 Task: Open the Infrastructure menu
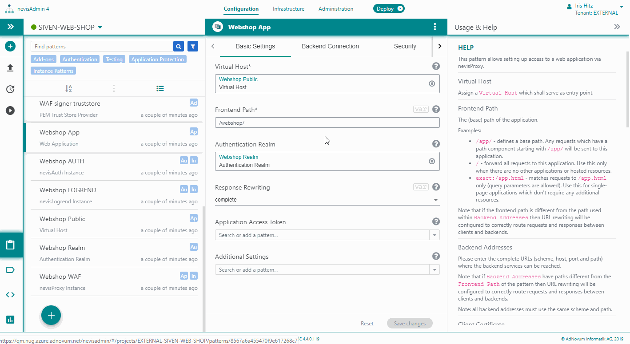(288, 9)
